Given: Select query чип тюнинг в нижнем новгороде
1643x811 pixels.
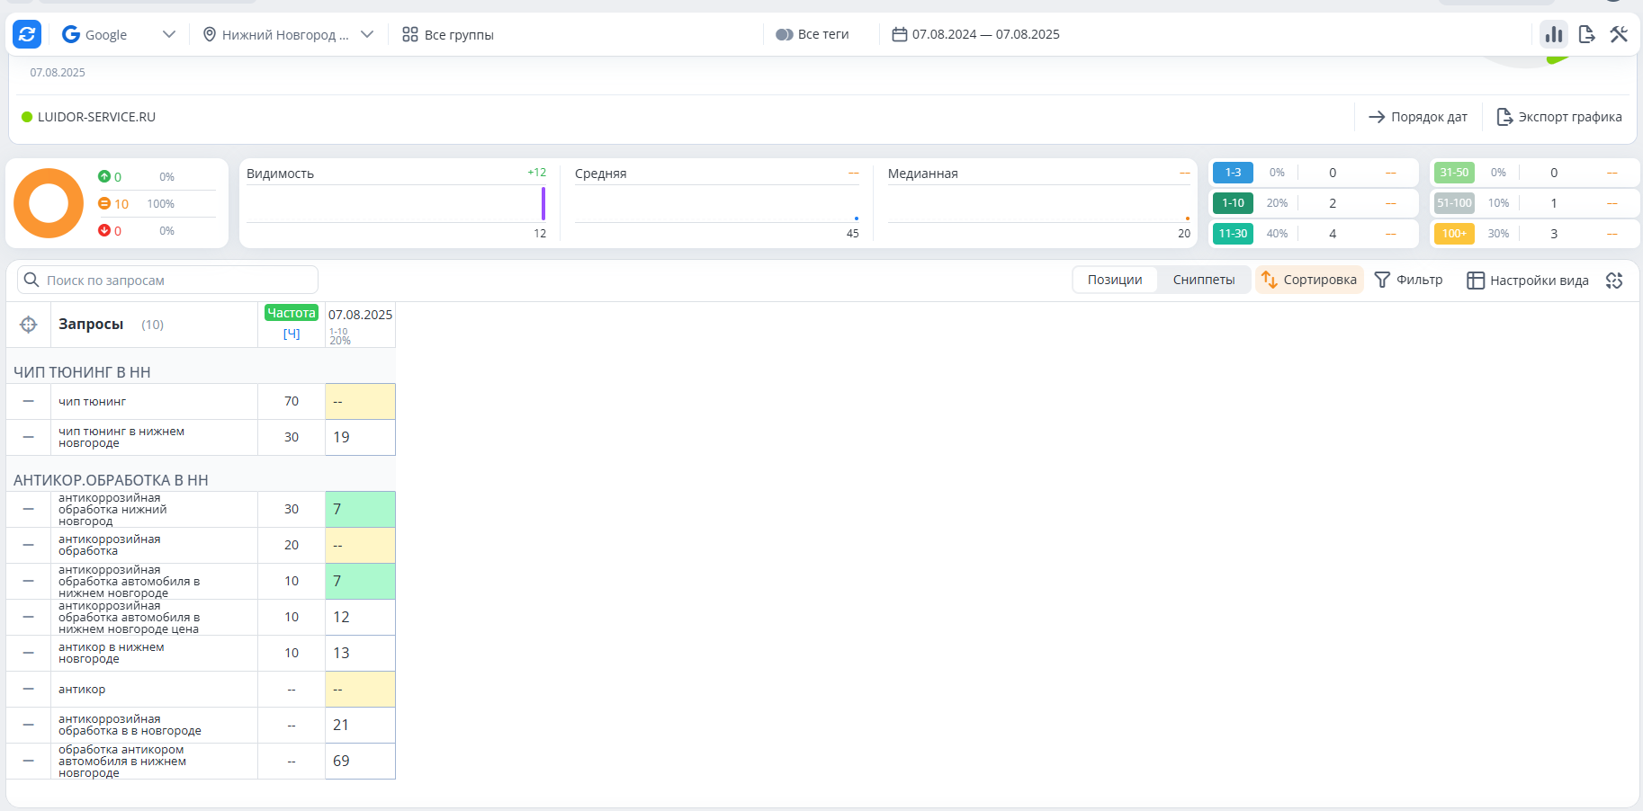Looking at the screenshot, I should (x=121, y=437).
